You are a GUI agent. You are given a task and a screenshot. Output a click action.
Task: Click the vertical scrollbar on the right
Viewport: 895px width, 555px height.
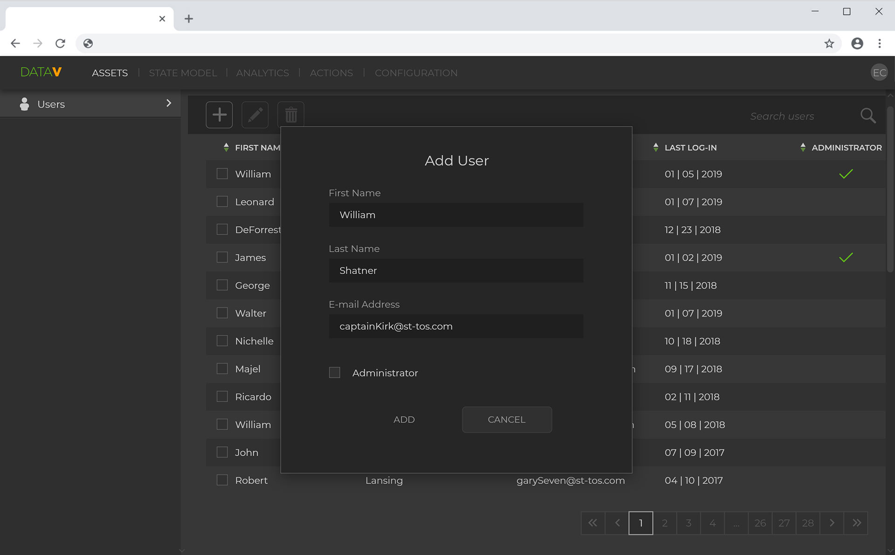890,189
